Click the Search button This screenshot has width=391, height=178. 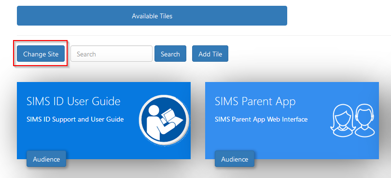[170, 54]
